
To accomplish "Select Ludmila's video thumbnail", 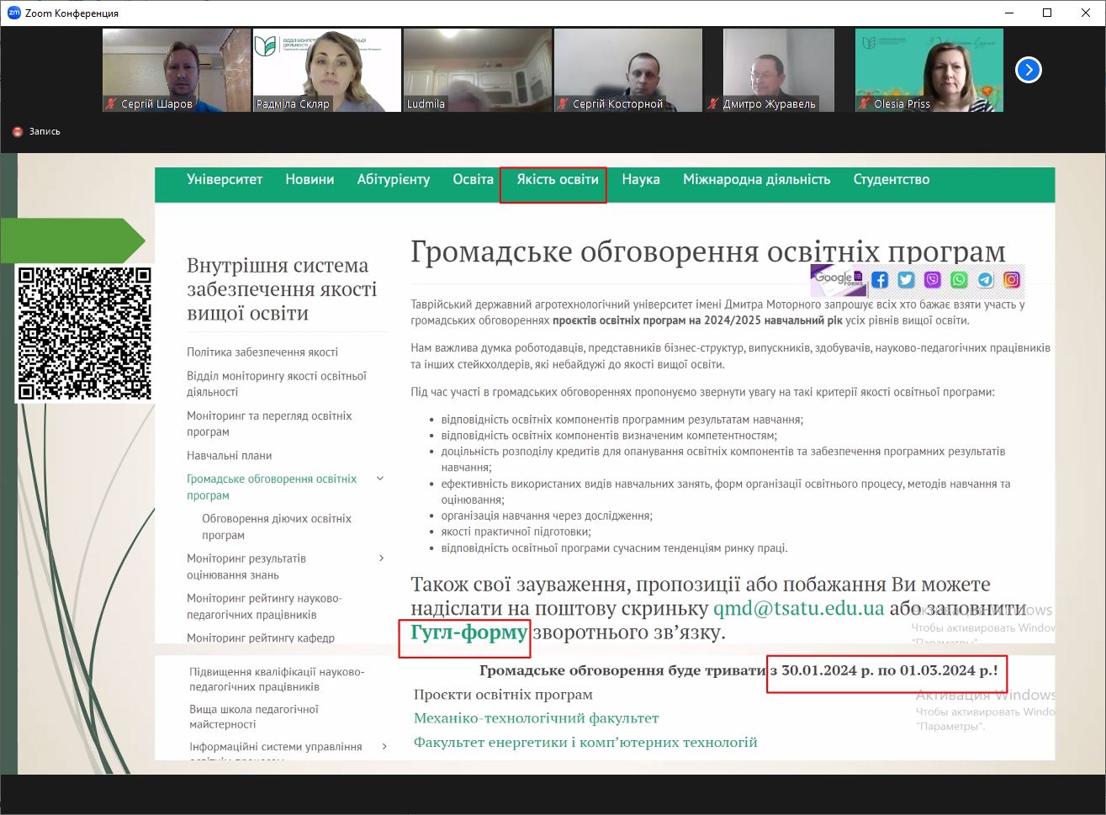I will [x=478, y=70].
